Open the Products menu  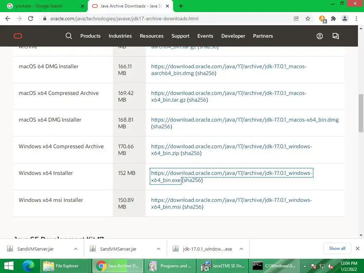point(90,36)
